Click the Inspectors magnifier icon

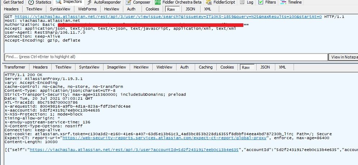(x=59, y=2)
